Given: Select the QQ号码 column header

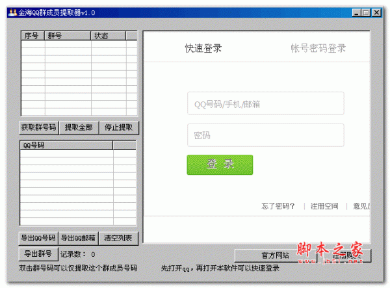Looking at the screenshot, I should [x=66, y=145].
